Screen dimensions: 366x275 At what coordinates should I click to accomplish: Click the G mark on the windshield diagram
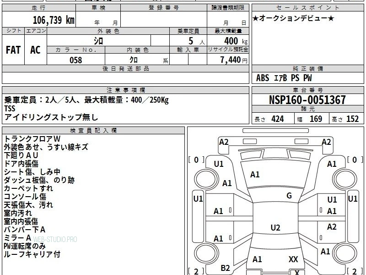coord(289,196)
